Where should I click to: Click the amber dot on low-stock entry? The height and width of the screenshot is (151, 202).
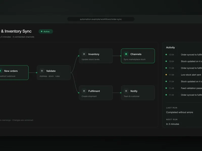tap(166, 74)
